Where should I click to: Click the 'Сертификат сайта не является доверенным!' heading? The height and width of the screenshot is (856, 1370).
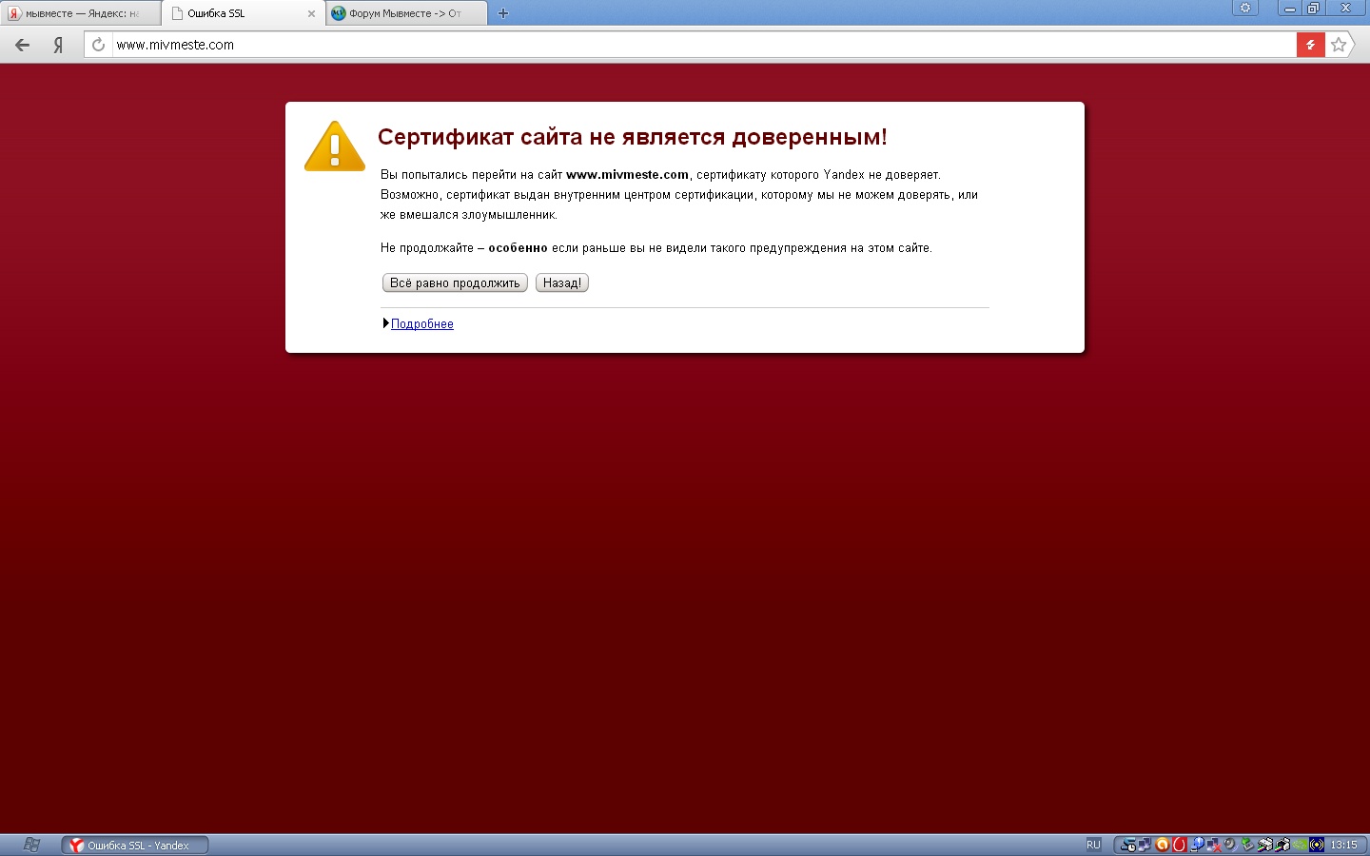coord(633,137)
